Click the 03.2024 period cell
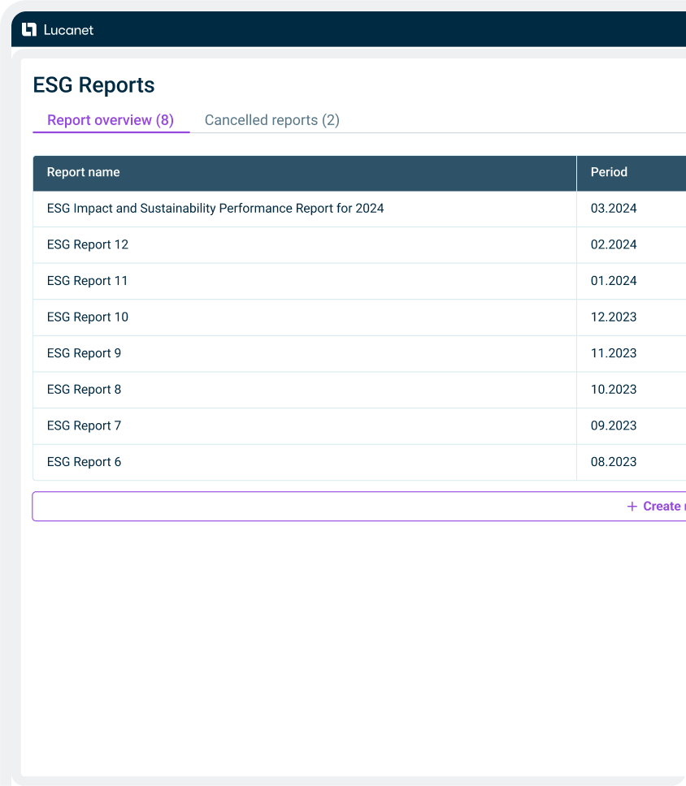The width and height of the screenshot is (686, 786). (x=614, y=209)
